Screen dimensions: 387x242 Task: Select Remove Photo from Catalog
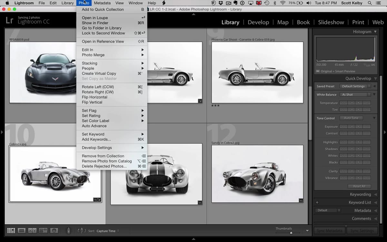coord(112,161)
